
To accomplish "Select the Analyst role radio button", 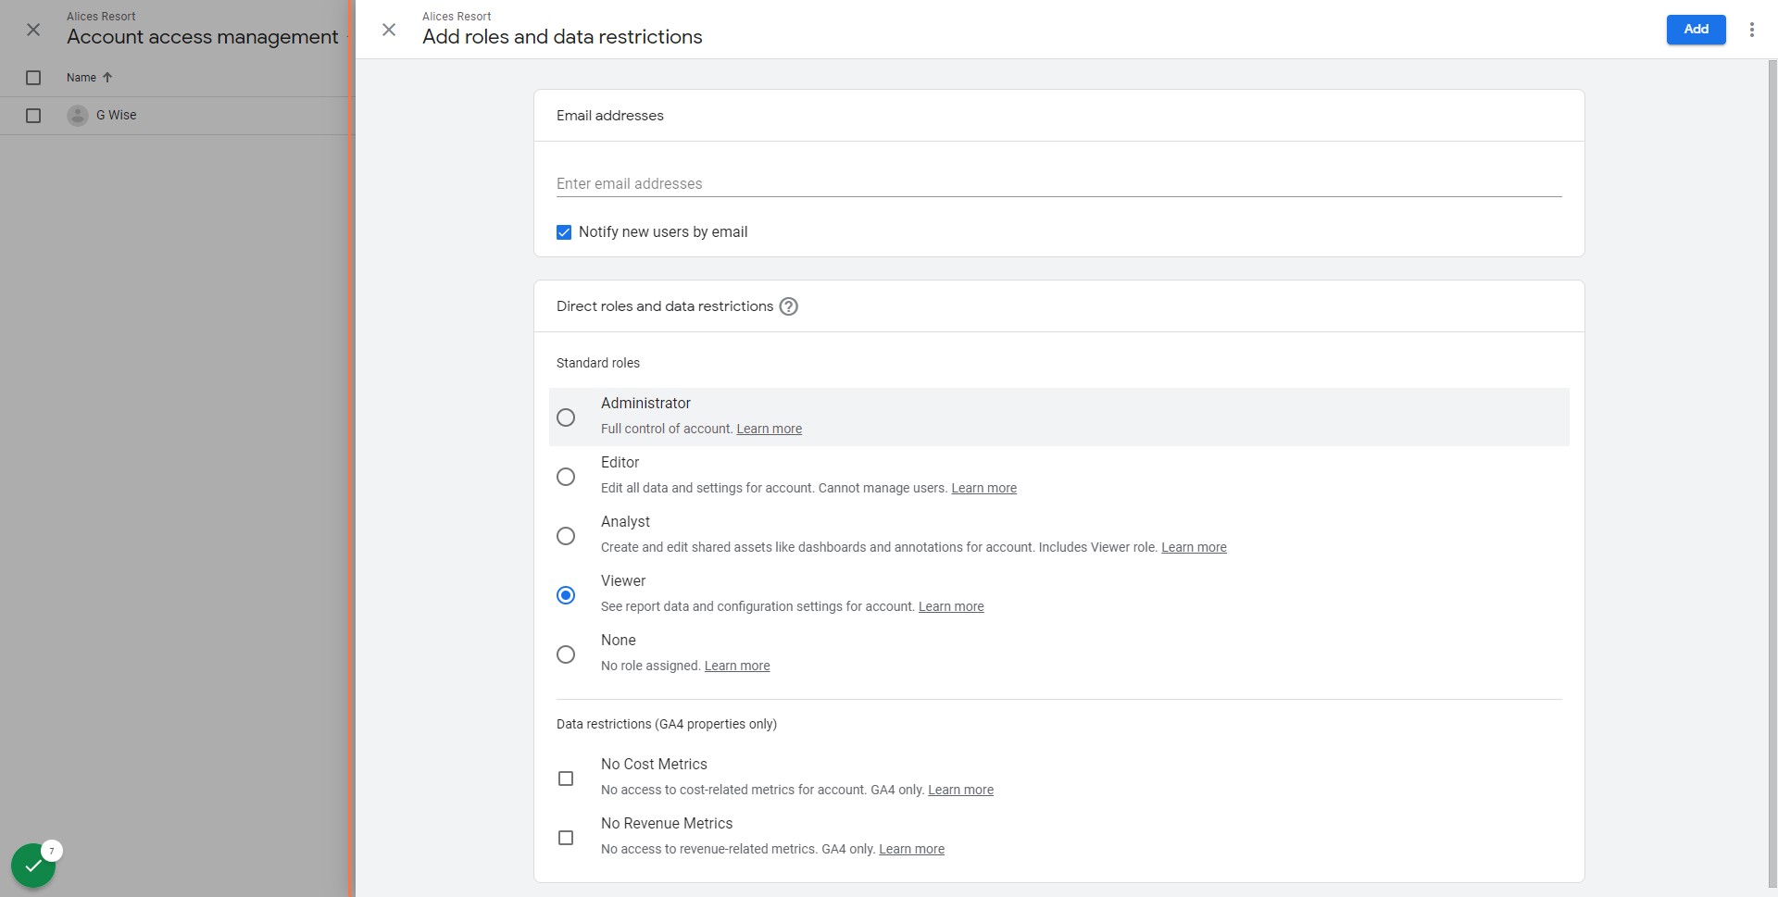I will [x=566, y=536].
